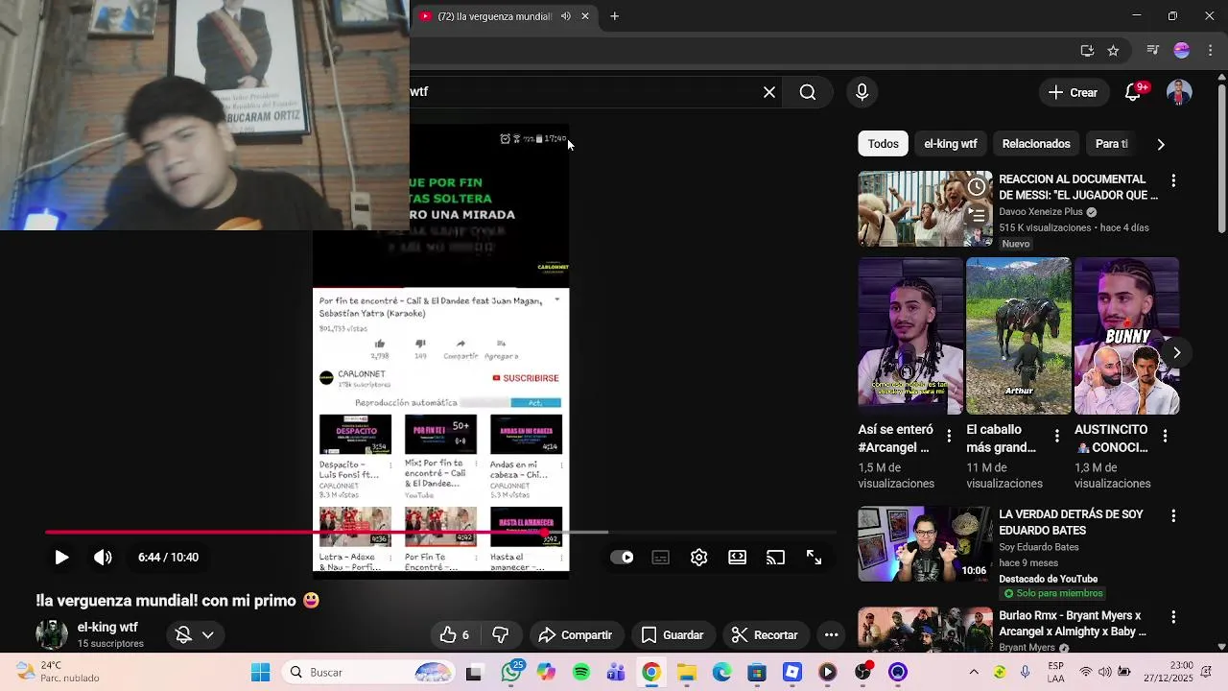Open options for El caballo short
Viewport: 1228px width, 691px height.
coord(1056,436)
